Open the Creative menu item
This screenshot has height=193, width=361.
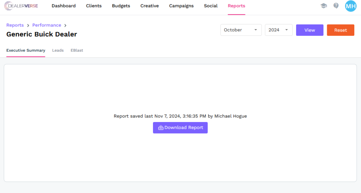coord(149,6)
